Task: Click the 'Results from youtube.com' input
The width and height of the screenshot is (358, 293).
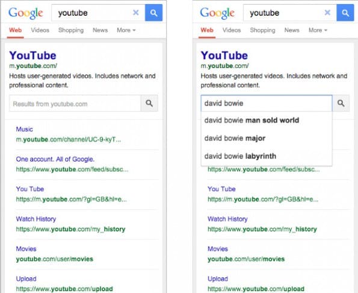Action: click(75, 104)
